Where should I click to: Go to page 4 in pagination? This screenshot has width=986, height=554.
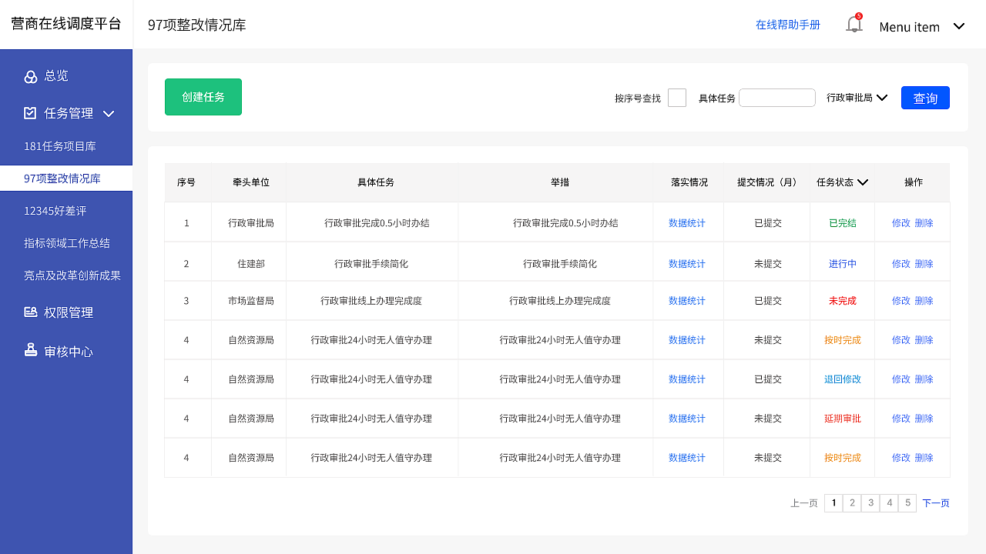pos(889,503)
